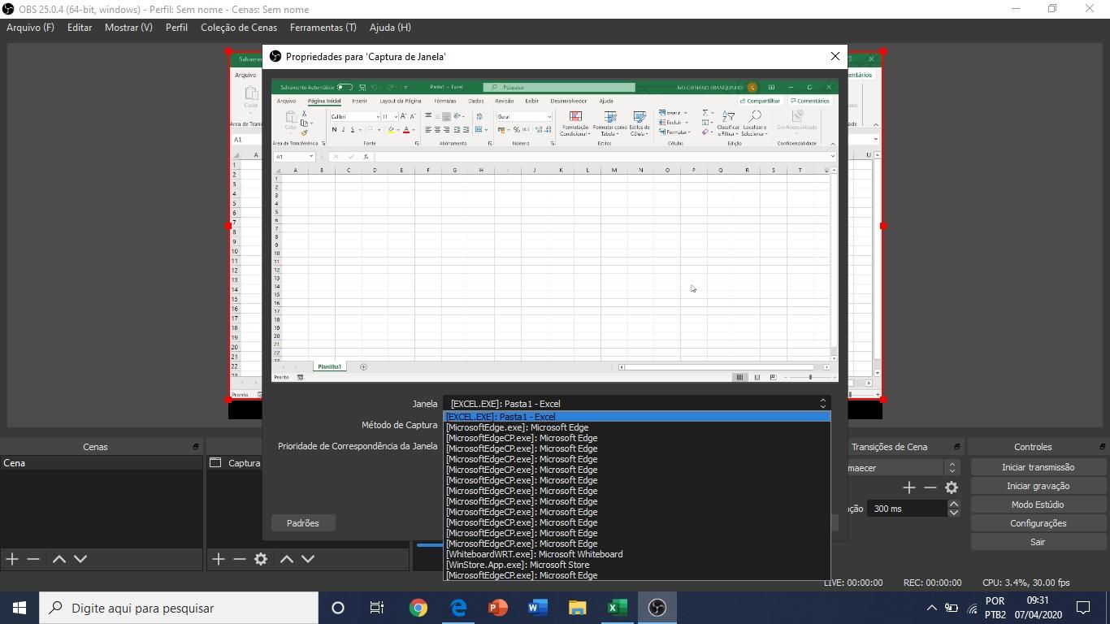Undock the Controles panel with its float icon
The image size is (1110, 624).
(x=1102, y=447)
